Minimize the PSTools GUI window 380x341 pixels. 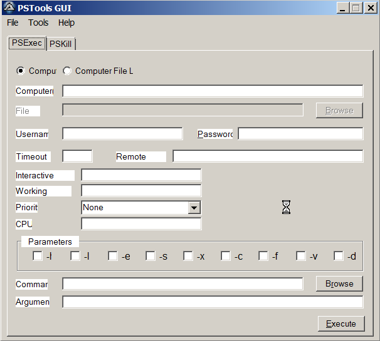342,8
